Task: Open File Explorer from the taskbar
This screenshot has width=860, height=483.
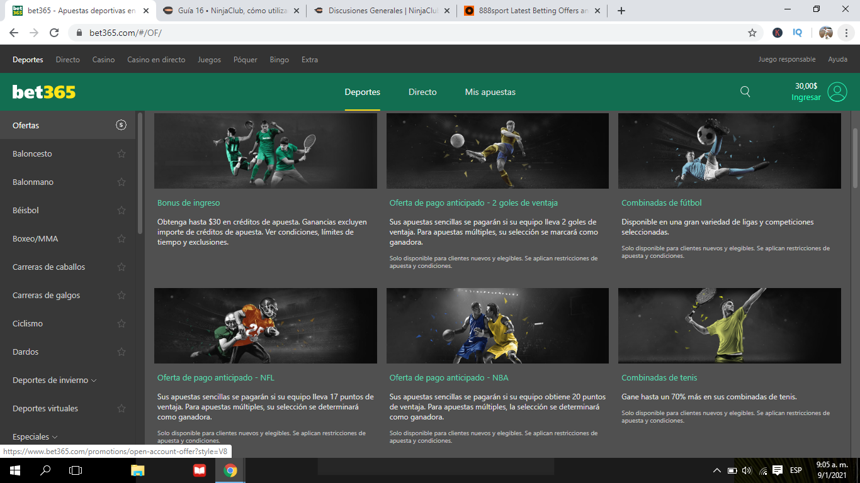Action: click(x=137, y=470)
